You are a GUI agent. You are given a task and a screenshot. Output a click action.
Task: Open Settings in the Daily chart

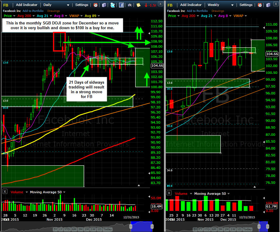[x=82, y=5]
